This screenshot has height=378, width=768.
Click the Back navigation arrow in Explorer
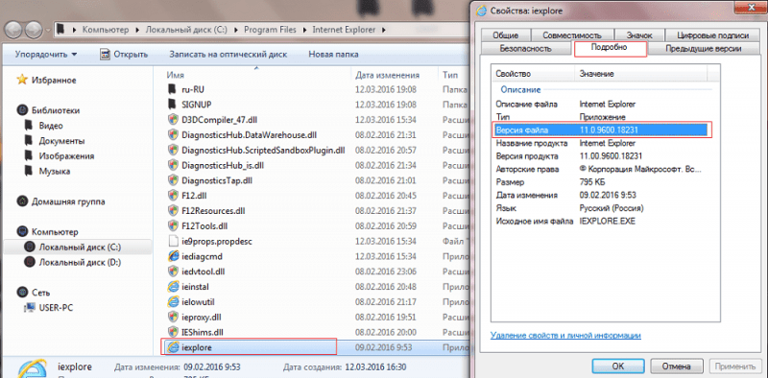tap(13, 30)
